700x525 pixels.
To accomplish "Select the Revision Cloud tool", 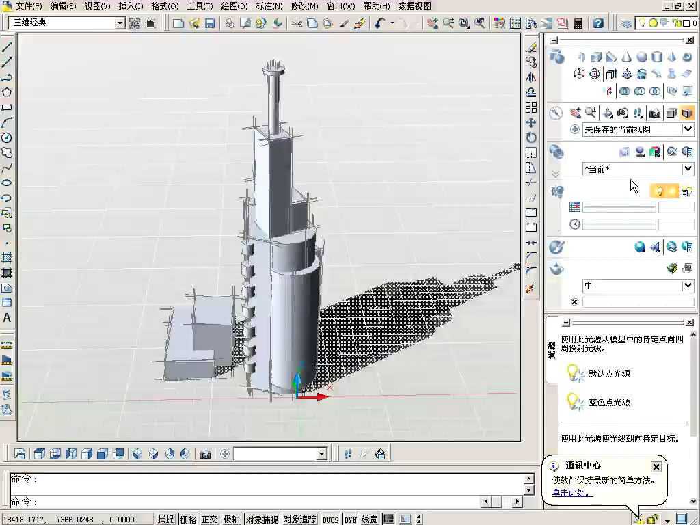I will pyautogui.click(x=7, y=152).
